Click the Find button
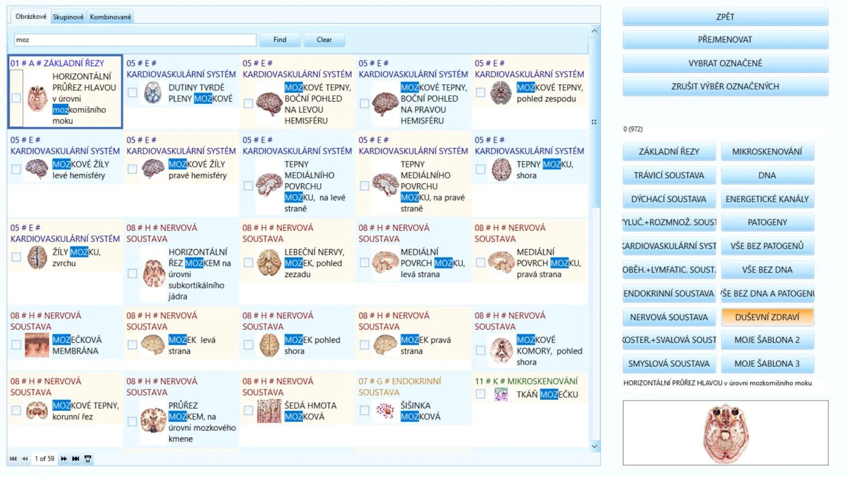This screenshot has height=477, width=849. 280,40
